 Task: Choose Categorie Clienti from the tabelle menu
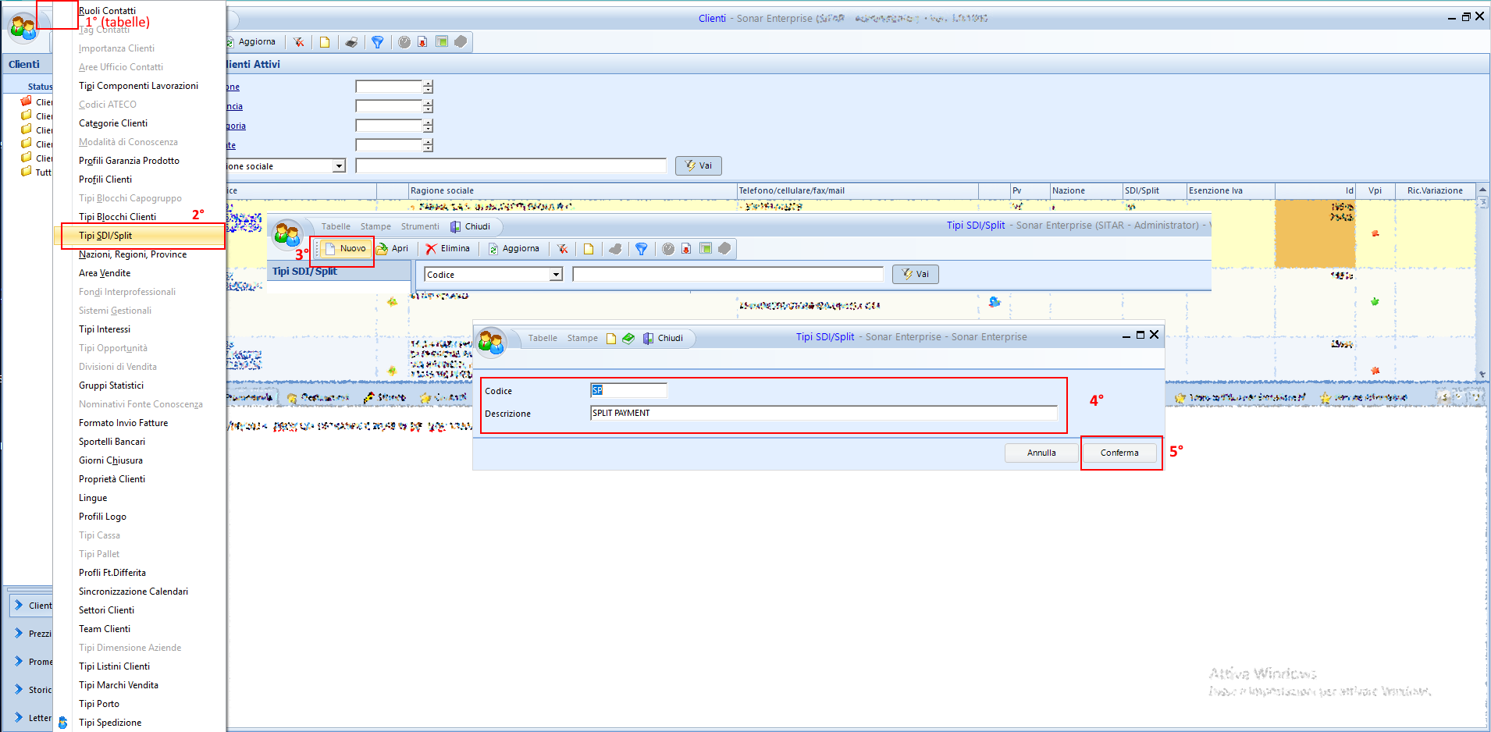pyautogui.click(x=113, y=123)
